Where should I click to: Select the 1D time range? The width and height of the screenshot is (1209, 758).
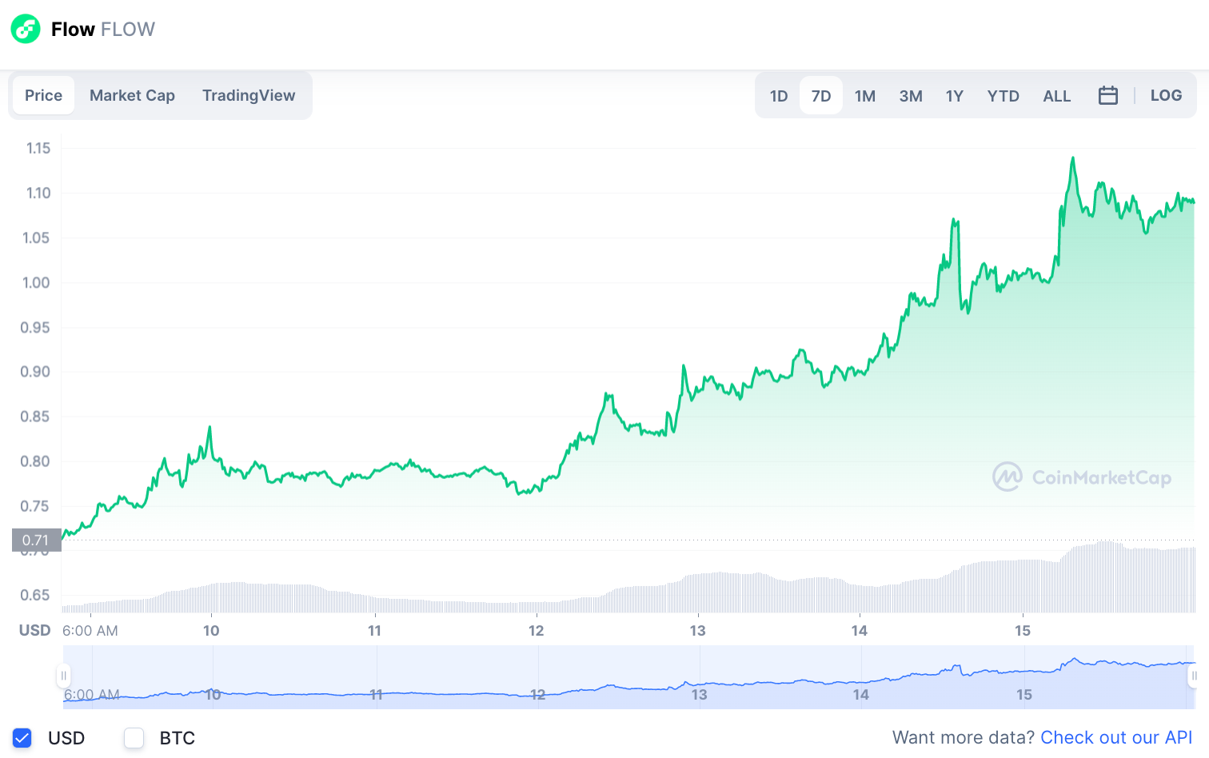779,96
